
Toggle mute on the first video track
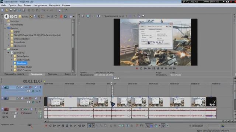[x=36, y=87]
